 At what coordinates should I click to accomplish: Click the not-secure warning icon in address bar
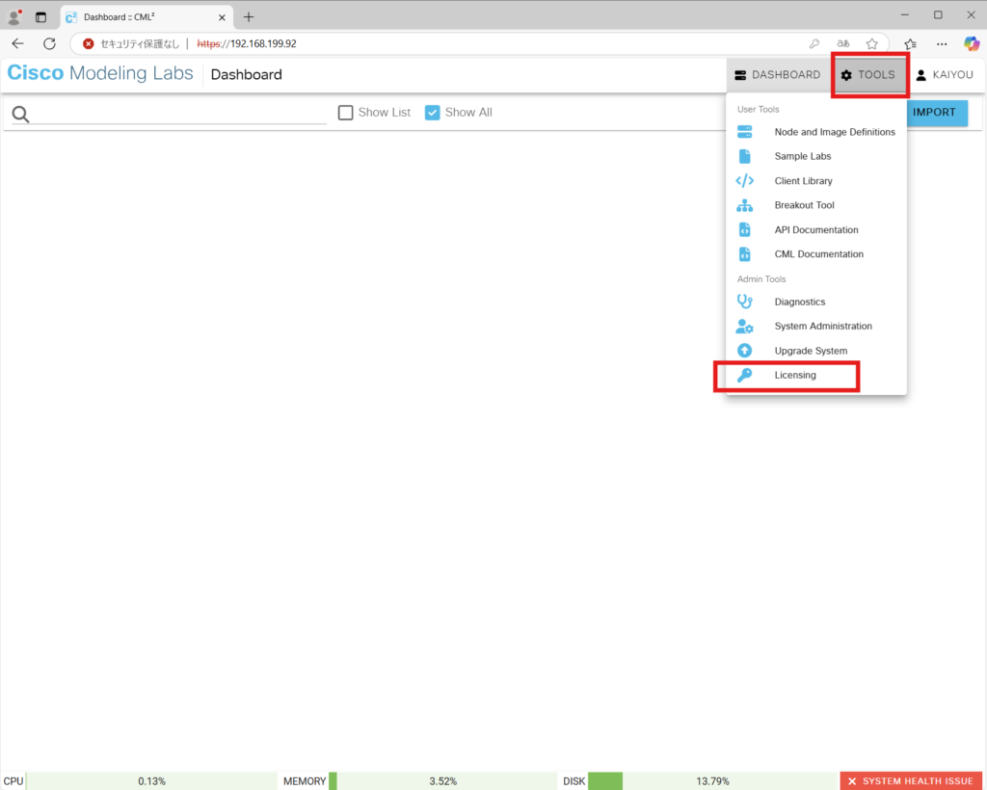[x=89, y=44]
